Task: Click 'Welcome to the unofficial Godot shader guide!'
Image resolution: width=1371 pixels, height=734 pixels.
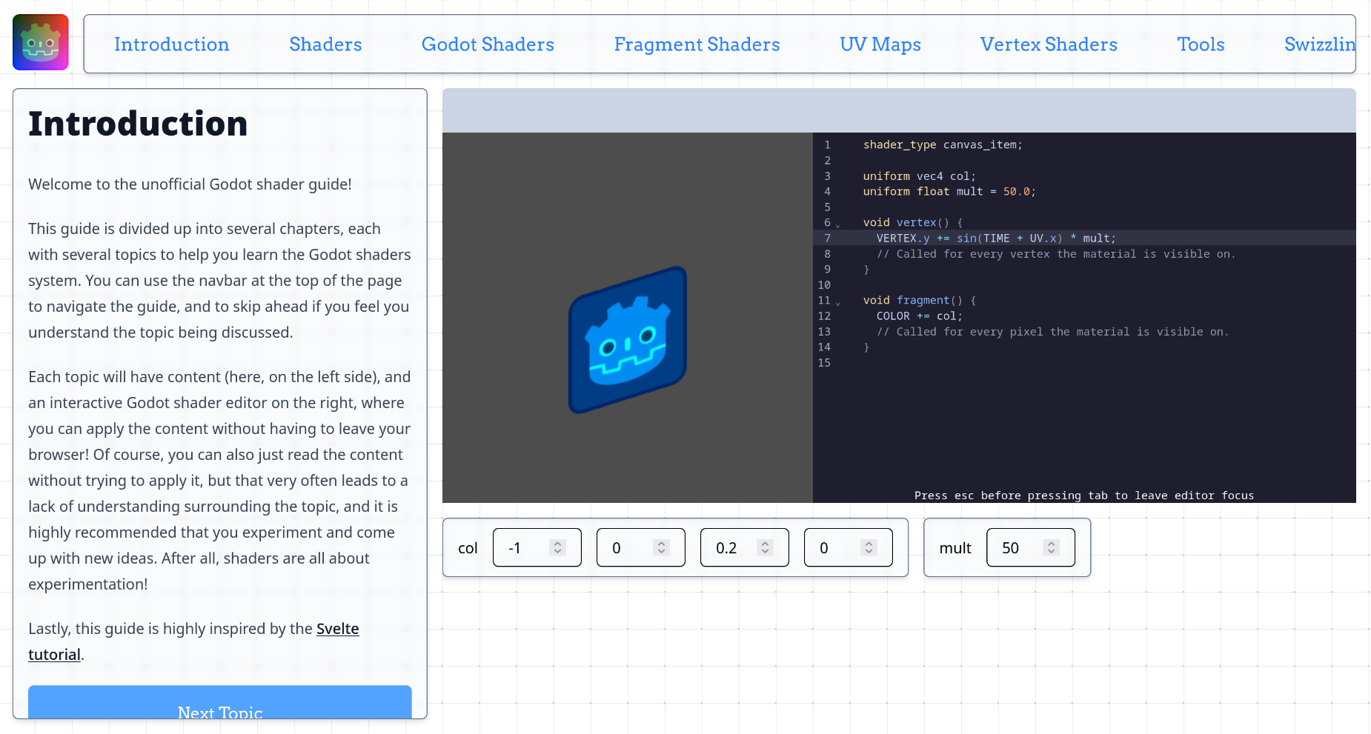Action: tap(190, 184)
